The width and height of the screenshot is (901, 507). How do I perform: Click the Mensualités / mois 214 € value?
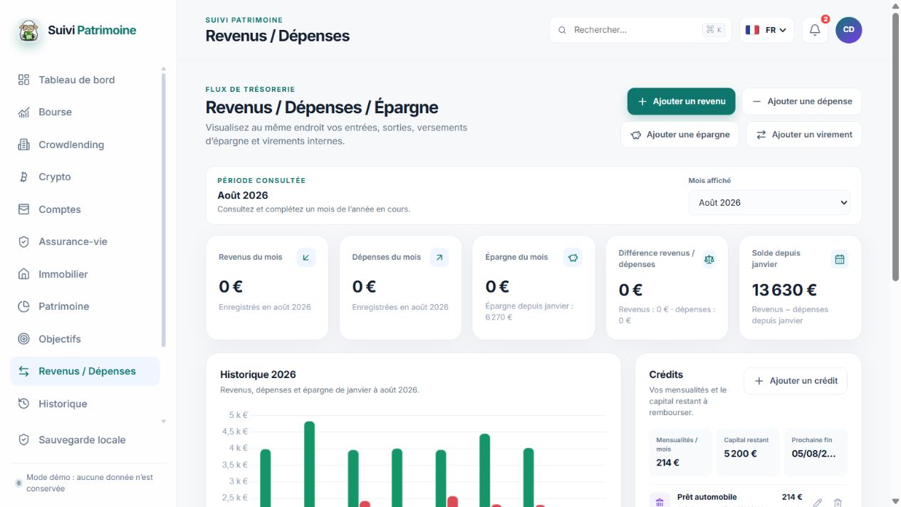click(x=667, y=463)
